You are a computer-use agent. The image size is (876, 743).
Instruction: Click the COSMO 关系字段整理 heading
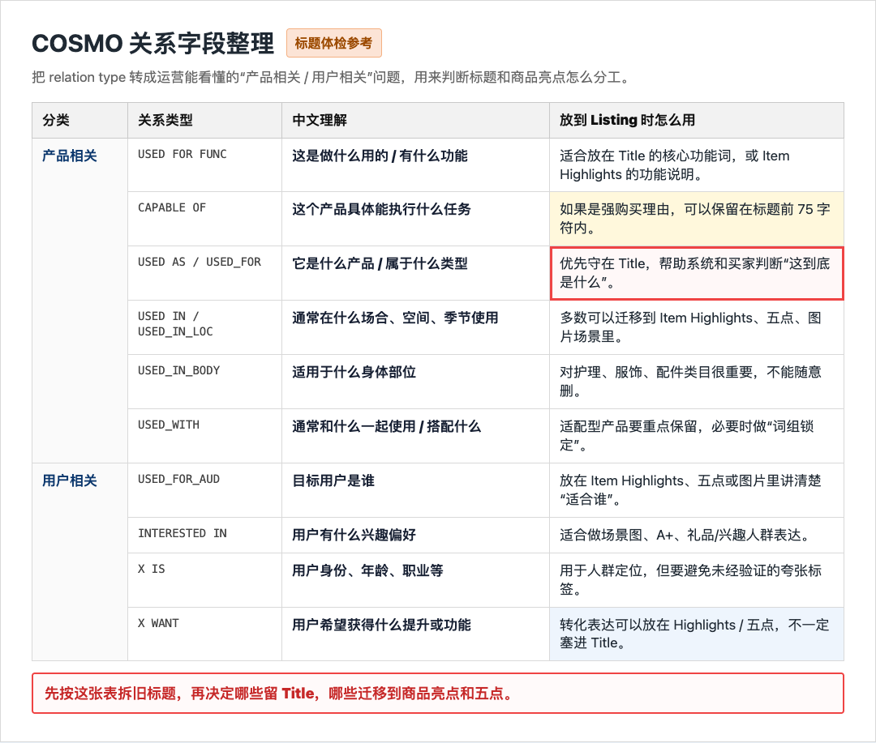[152, 44]
